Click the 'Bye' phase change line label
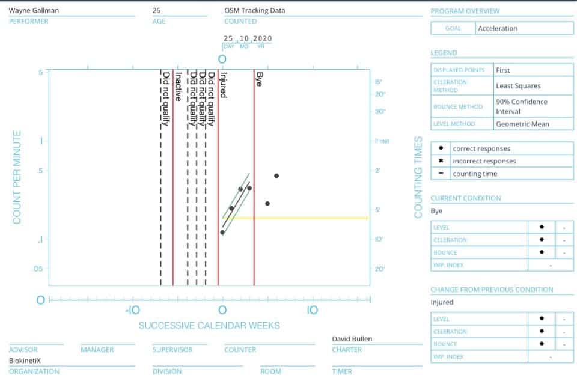 coord(259,79)
